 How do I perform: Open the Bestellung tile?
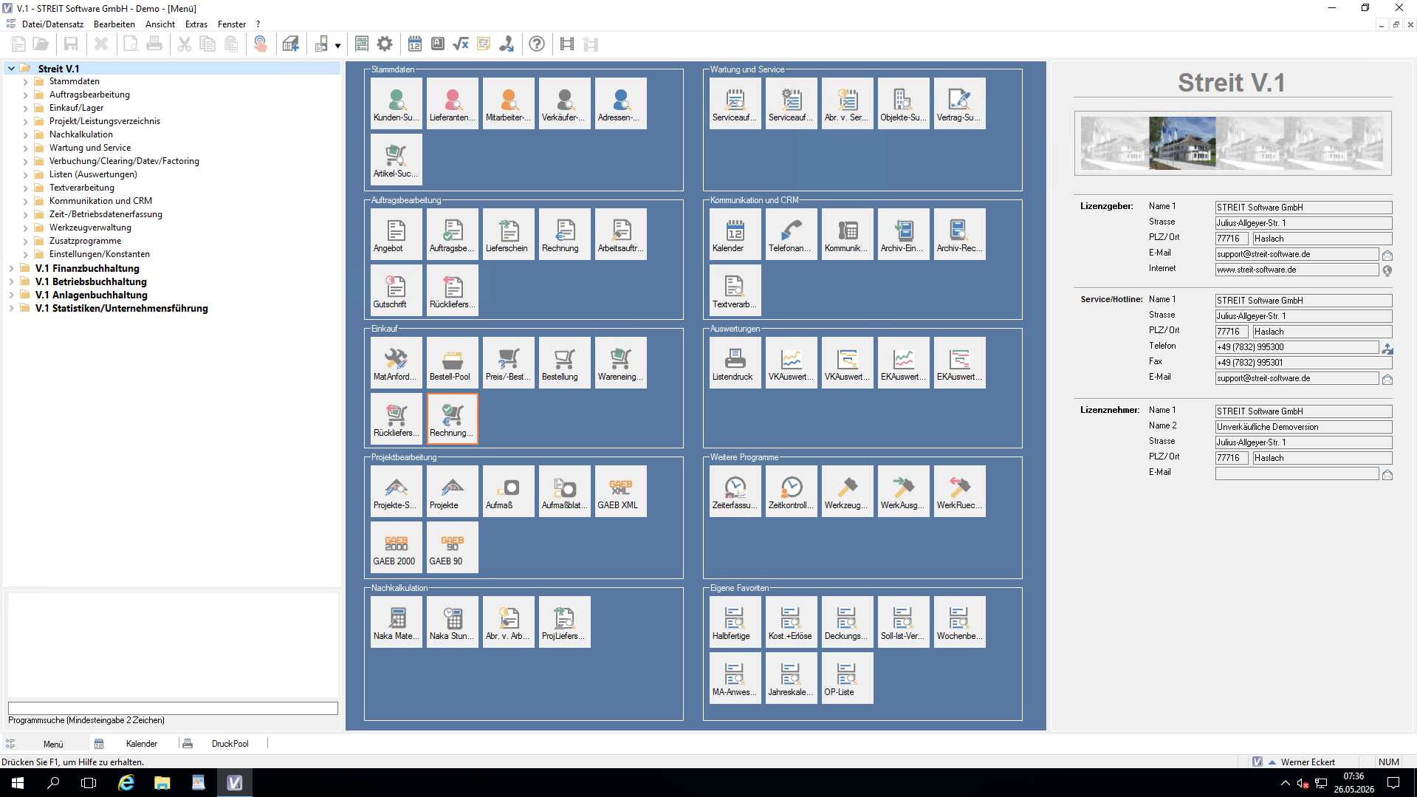[x=565, y=363]
